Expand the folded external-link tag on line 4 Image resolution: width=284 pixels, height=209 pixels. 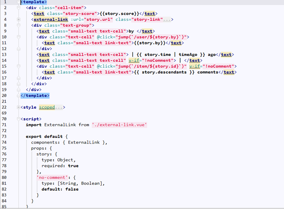pos(18,20)
